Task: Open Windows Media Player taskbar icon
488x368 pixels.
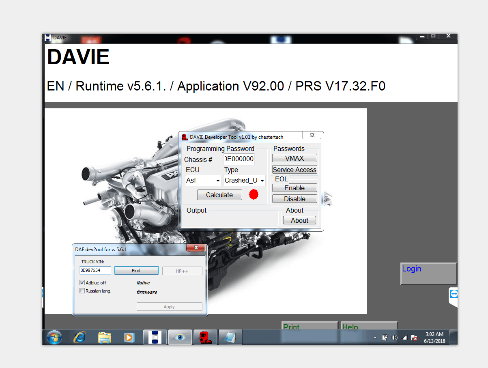Action: coord(129,337)
